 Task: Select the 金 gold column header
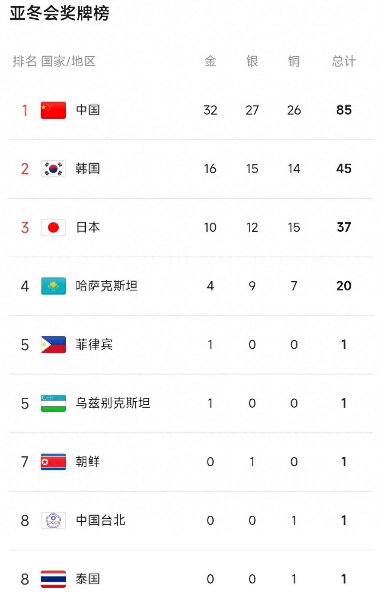(x=210, y=61)
